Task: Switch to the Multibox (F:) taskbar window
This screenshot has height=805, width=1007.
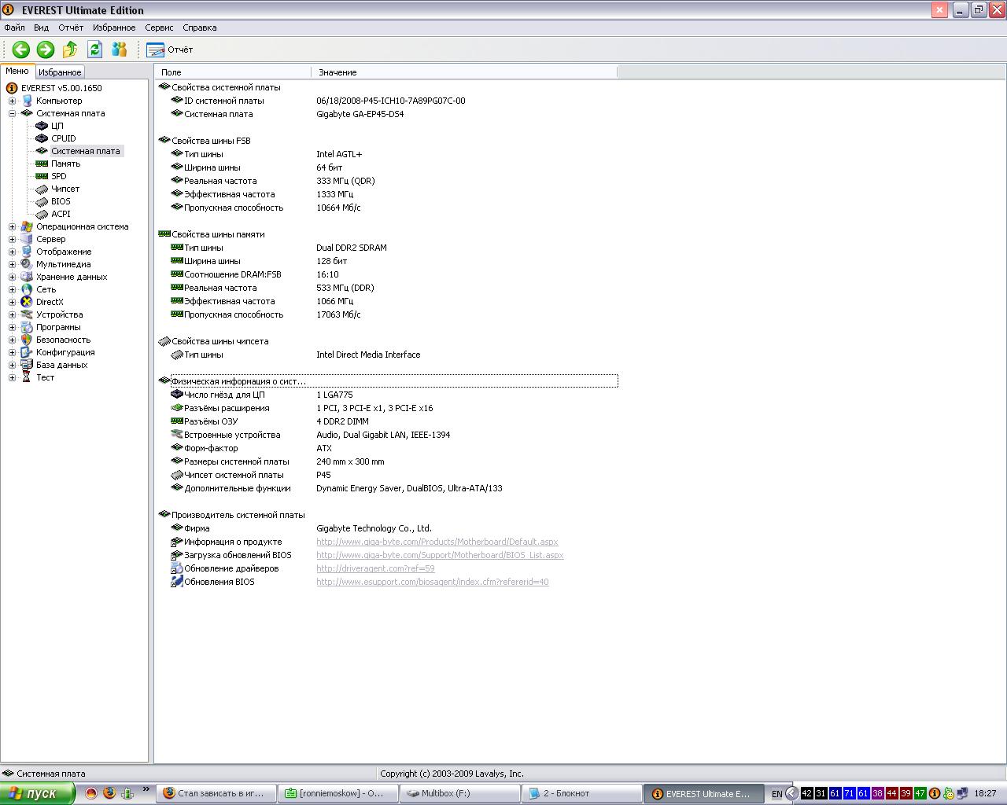Action: 460,793
